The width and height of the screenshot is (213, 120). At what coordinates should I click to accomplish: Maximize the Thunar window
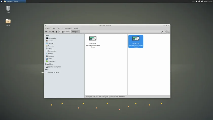point(166,26)
